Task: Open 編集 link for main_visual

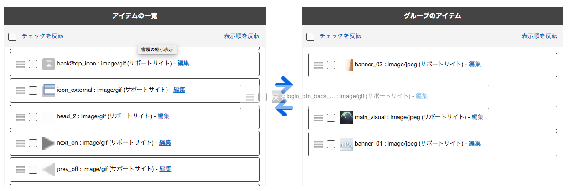Action: click(x=477, y=117)
